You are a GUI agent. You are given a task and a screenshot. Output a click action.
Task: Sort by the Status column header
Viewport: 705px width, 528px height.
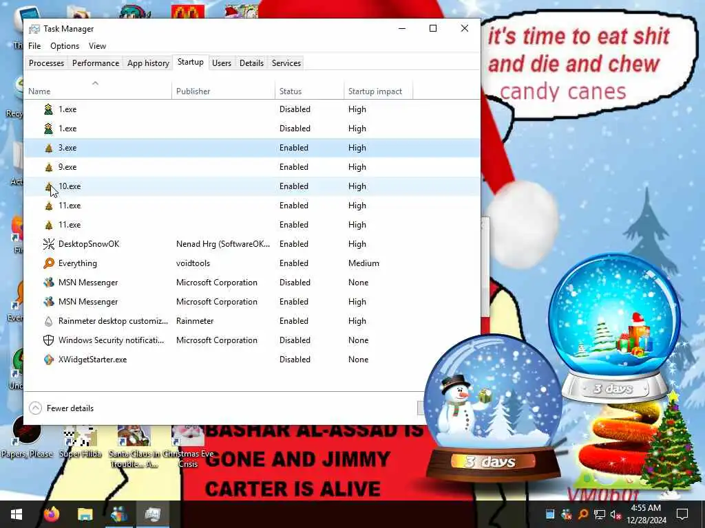pos(309,91)
